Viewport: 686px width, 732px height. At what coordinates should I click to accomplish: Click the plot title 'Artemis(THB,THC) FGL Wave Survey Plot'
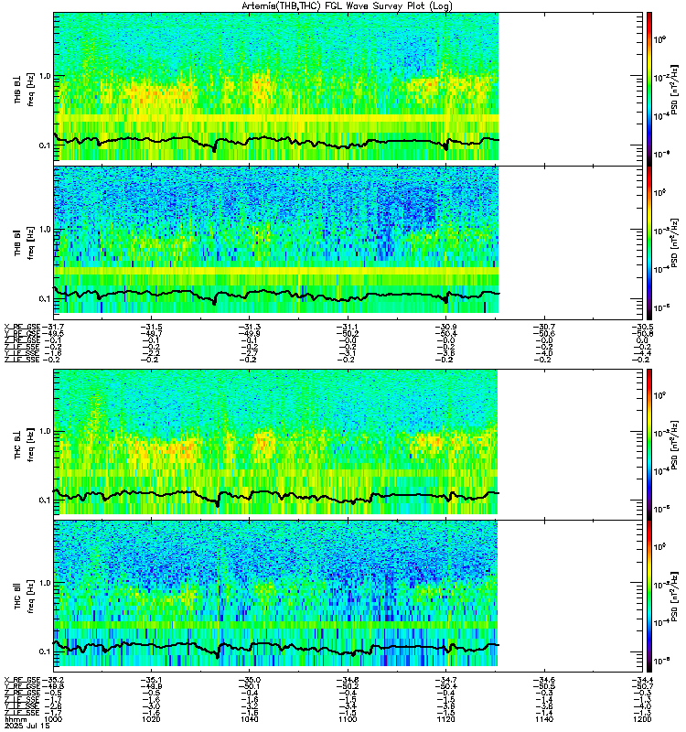pos(347,5)
